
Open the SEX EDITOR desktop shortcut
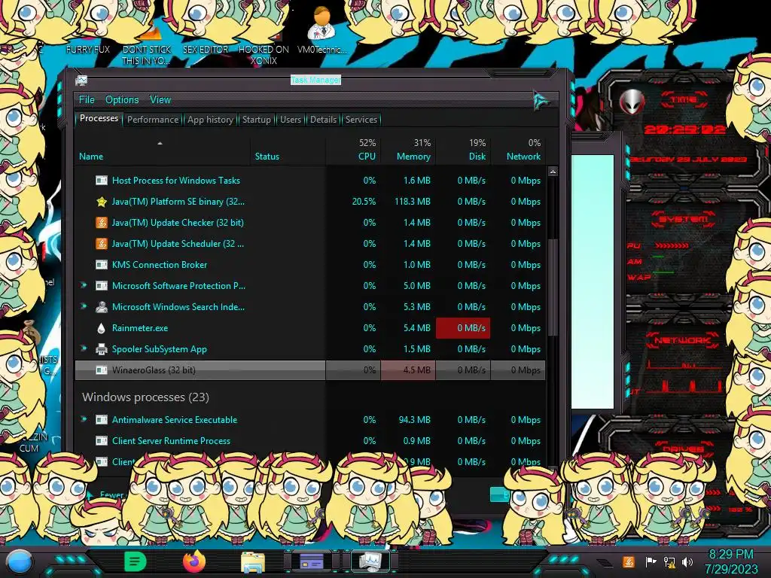pyautogui.click(x=205, y=50)
